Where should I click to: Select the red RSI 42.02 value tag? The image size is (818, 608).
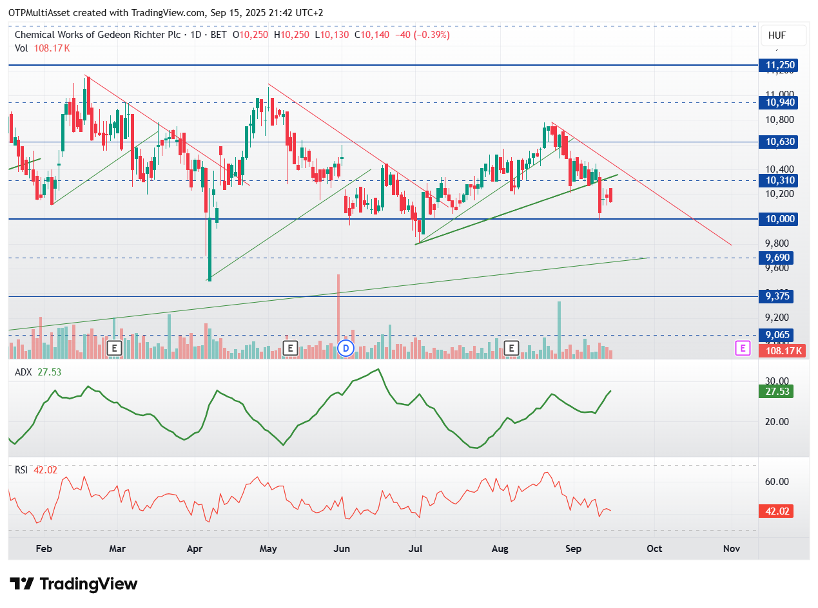tap(775, 511)
